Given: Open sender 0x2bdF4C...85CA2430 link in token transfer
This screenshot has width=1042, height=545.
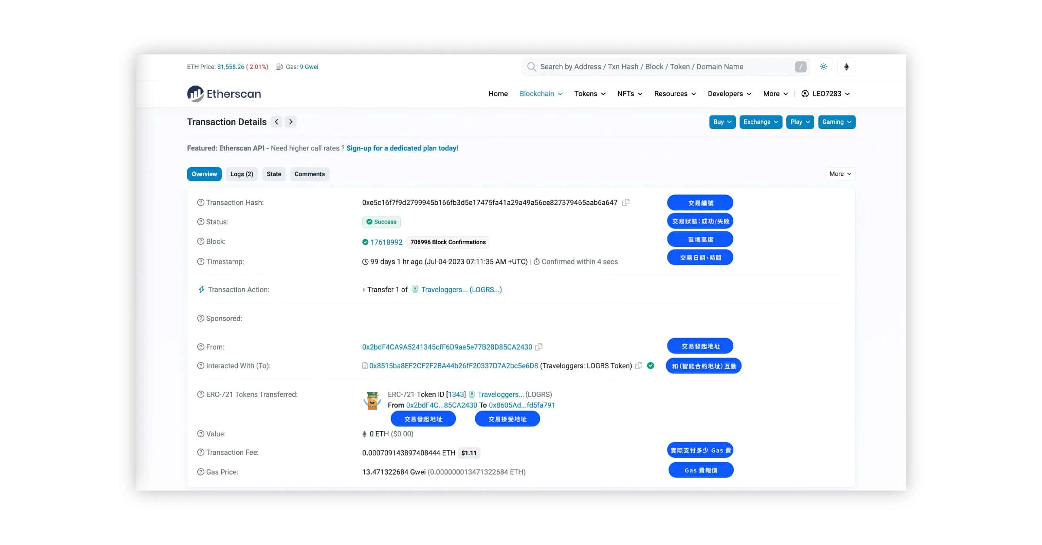Looking at the screenshot, I should 442,405.
